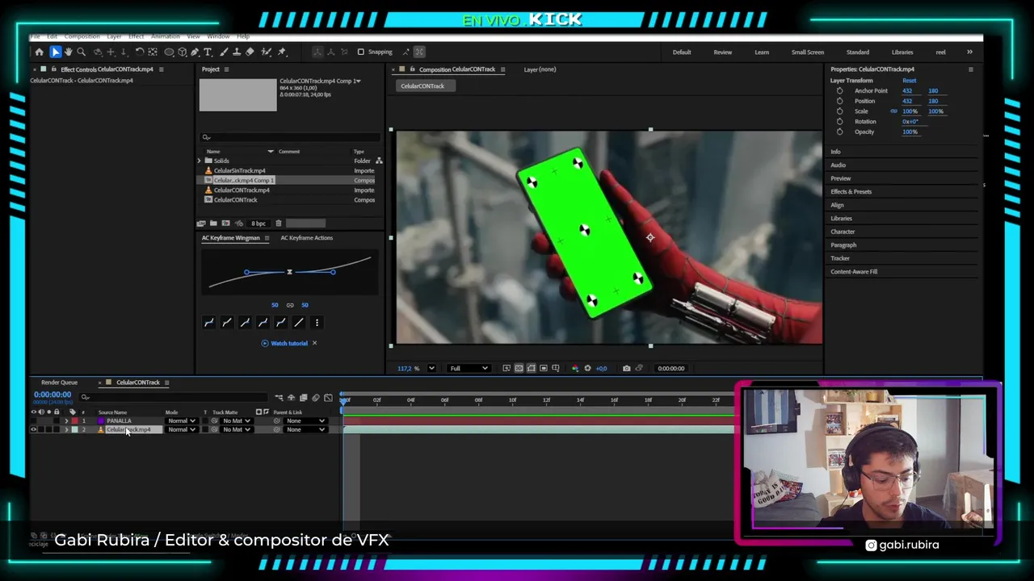Click the current time indicator at timeline start
This screenshot has height=581, width=1034.
click(x=345, y=400)
